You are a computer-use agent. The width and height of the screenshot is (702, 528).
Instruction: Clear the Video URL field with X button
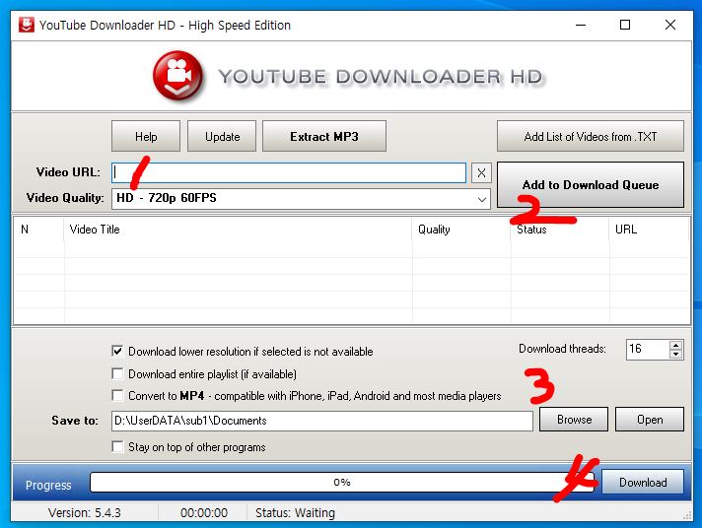481,172
